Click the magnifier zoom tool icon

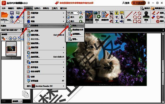pyautogui.click(x=81, y=13)
